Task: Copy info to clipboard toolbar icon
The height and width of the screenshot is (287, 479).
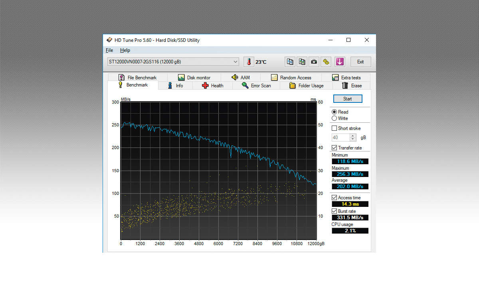Action: click(x=290, y=62)
